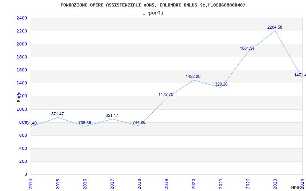Click the x-axis year 2015
The image size is (306, 191).
pyautogui.click(x=58, y=184)
